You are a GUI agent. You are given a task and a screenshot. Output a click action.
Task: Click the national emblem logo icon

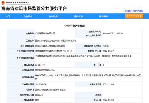pyautogui.click(x=3, y=3)
